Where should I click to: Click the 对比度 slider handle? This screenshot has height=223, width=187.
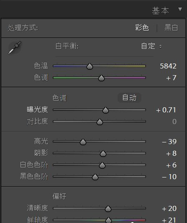(x=100, y=122)
